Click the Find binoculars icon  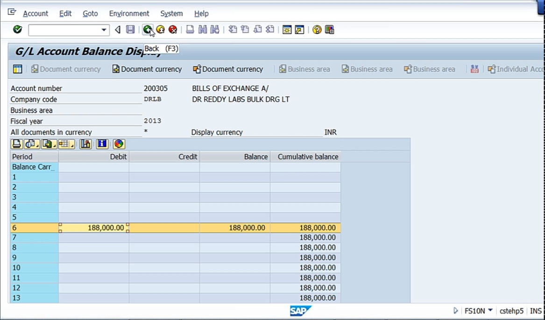[203, 29]
